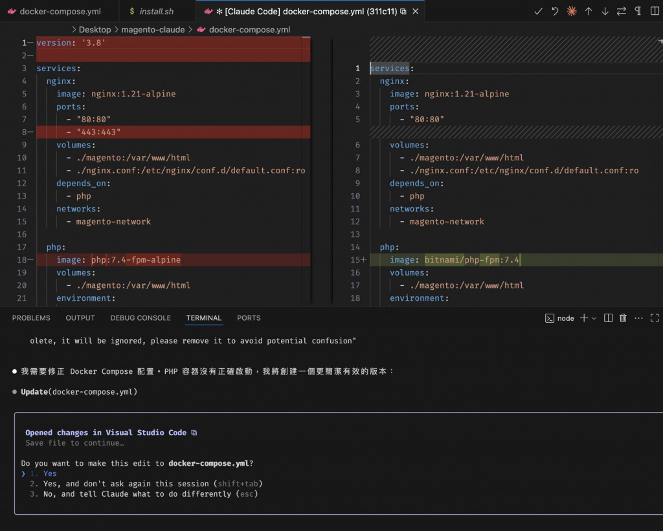663x531 pixels.
Task: Select the [Claude Code] docker-compose.yml (311c11) tab
Action: (310, 12)
